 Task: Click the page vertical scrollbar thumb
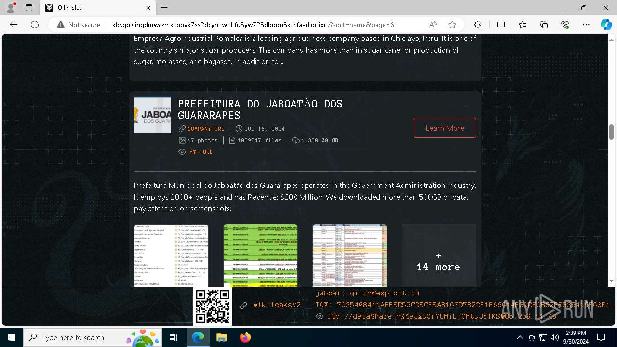(612, 131)
